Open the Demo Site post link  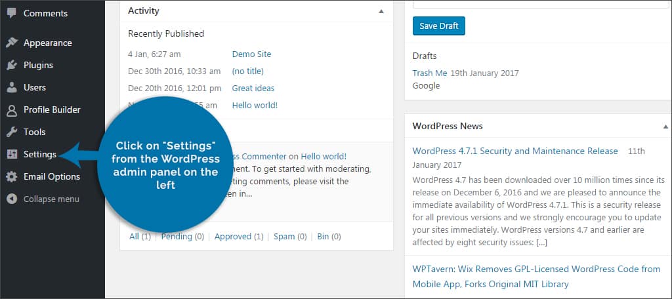(x=251, y=54)
